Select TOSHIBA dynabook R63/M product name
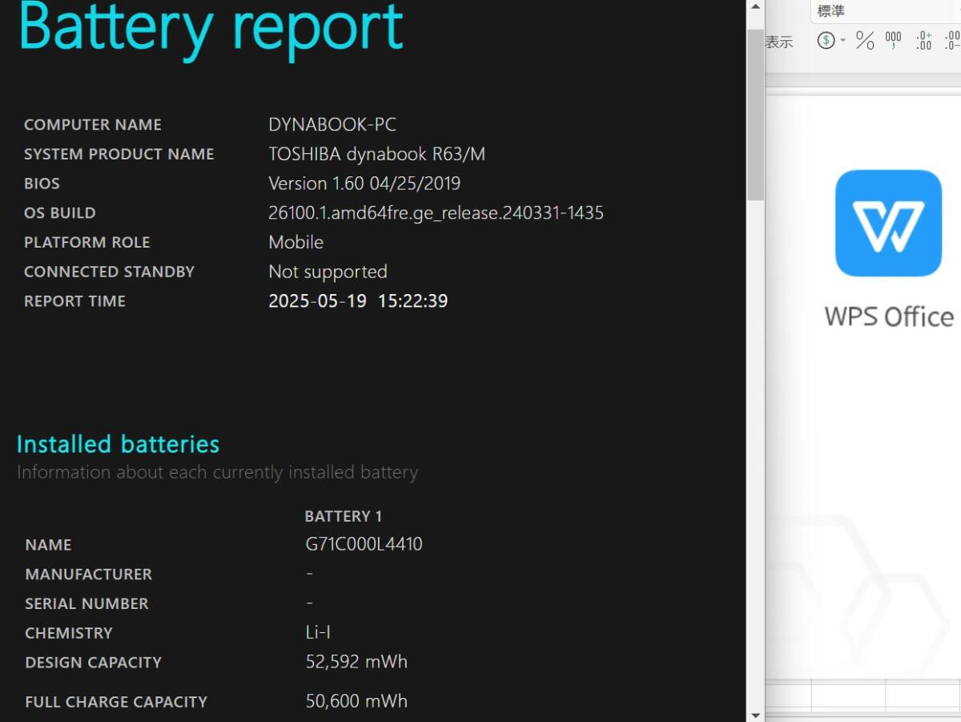The width and height of the screenshot is (961, 722). pos(376,154)
